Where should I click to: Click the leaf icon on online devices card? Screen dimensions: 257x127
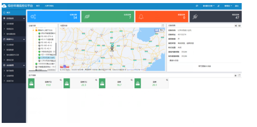click(87, 16)
